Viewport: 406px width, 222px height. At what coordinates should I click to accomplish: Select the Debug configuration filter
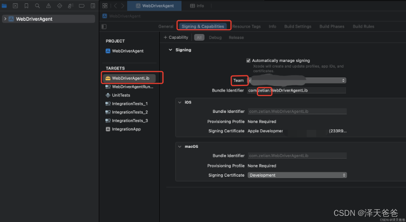(215, 37)
